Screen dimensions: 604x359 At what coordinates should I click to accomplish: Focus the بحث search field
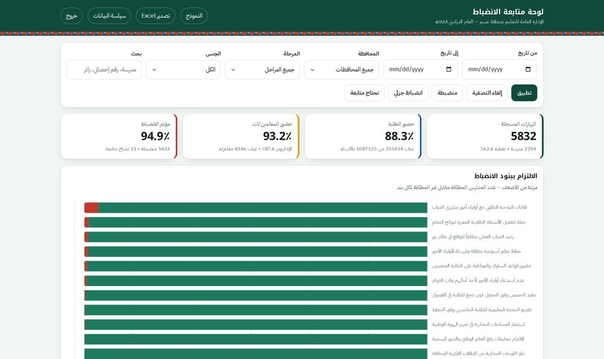tap(104, 70)
